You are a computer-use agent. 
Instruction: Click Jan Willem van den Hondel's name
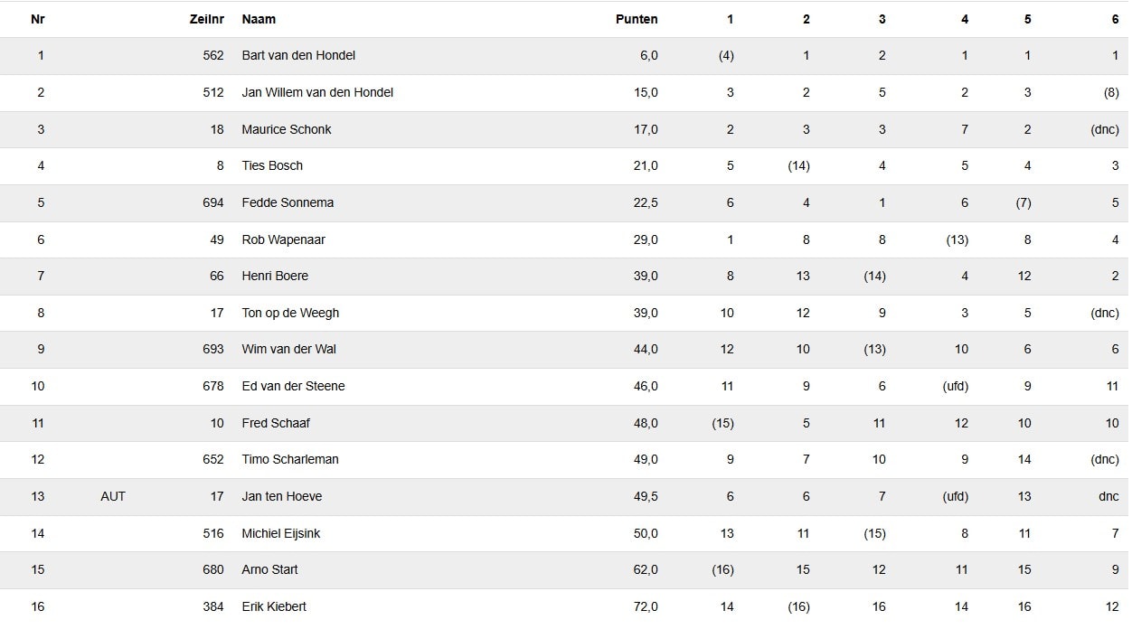317,92
